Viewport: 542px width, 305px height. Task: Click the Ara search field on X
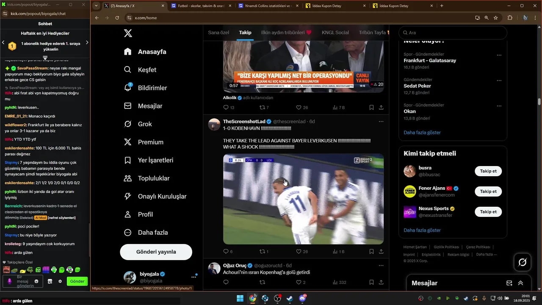click(x=453, y=33)
